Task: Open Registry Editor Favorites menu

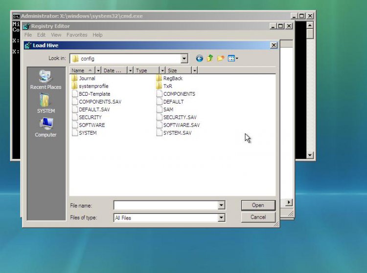Action: pos(77,35)
